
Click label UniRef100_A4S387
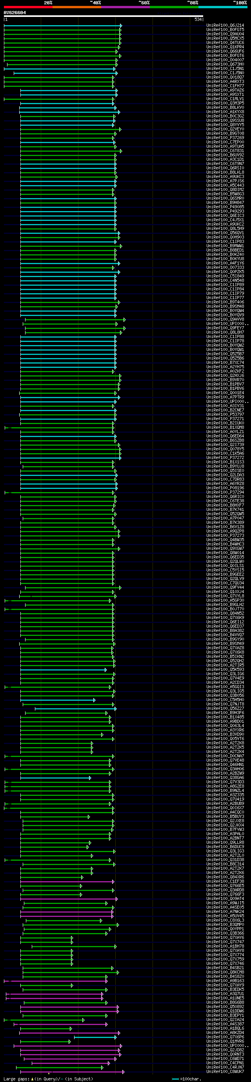tap(225, 1025)
